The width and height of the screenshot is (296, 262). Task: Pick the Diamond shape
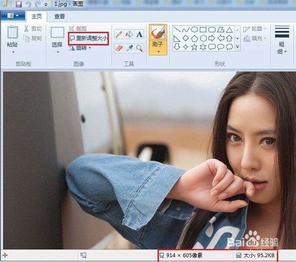(x=185, y=39)
